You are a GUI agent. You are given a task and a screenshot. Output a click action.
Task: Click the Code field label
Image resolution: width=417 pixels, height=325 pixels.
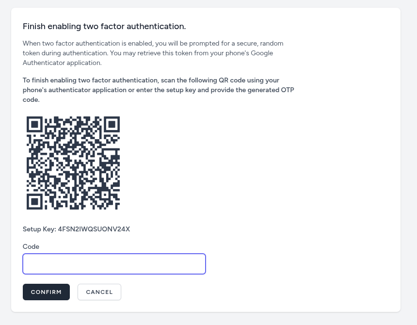(x=31, y=246)
